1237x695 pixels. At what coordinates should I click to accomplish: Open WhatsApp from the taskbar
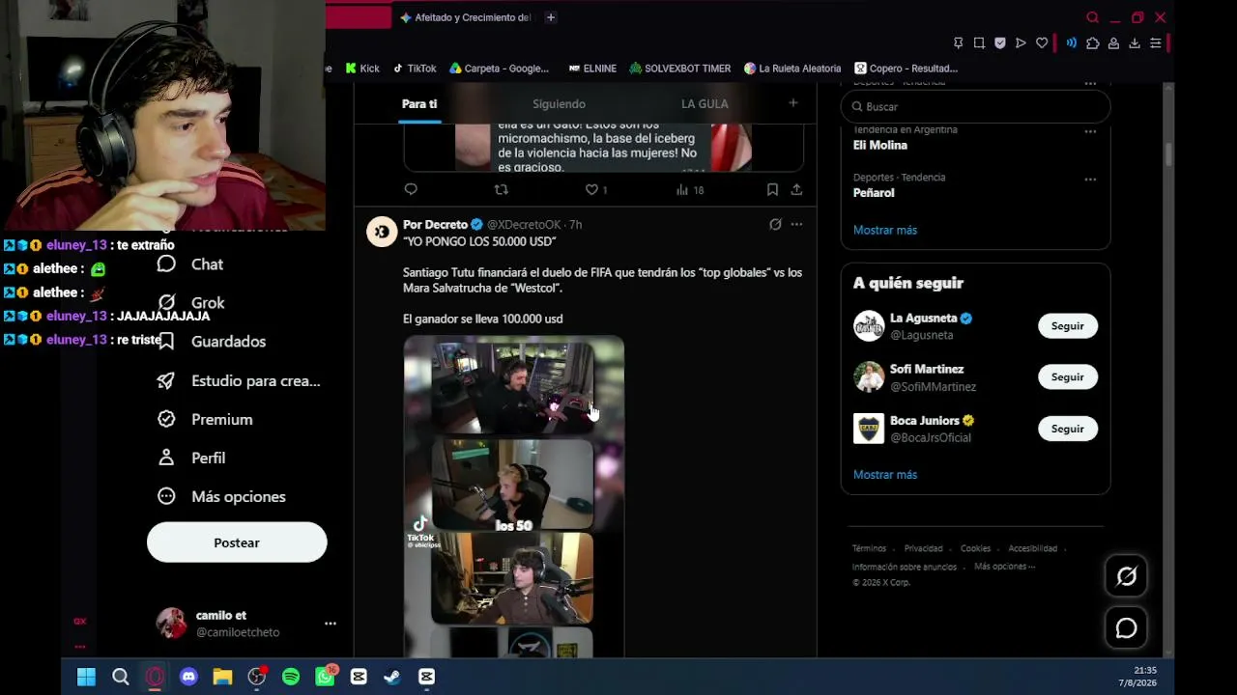coord(325,677)
